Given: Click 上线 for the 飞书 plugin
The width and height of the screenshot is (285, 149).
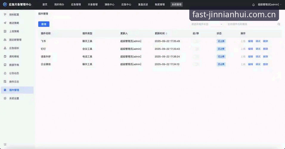Looking at the screenshot, I should pyautogui.click(x=243, y=41).
